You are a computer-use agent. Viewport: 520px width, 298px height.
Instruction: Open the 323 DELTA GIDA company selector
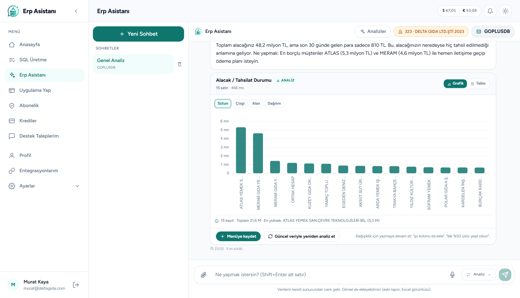click(x=431, y=32)
